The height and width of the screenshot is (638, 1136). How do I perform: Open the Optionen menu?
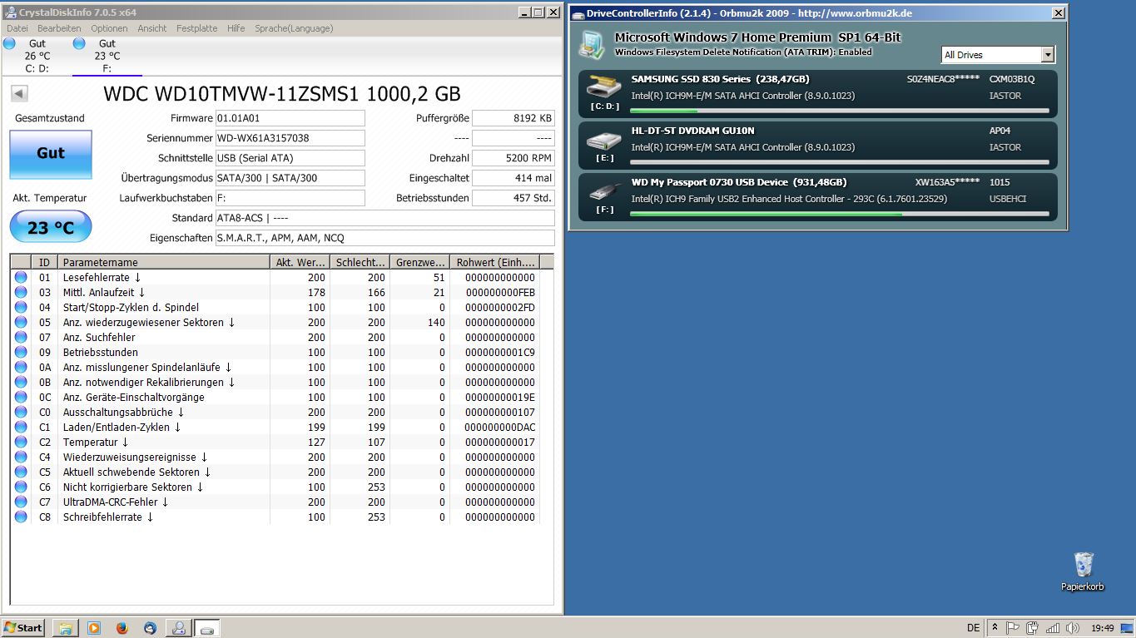(x=109, y=28)
